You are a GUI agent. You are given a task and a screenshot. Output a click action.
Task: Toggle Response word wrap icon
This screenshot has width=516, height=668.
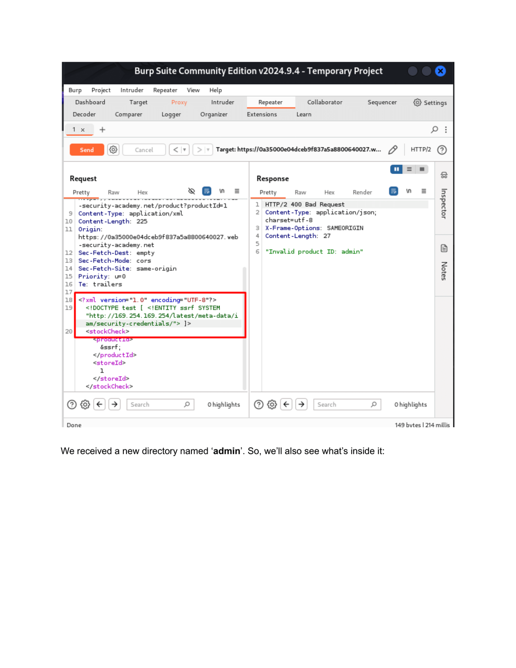394,191
